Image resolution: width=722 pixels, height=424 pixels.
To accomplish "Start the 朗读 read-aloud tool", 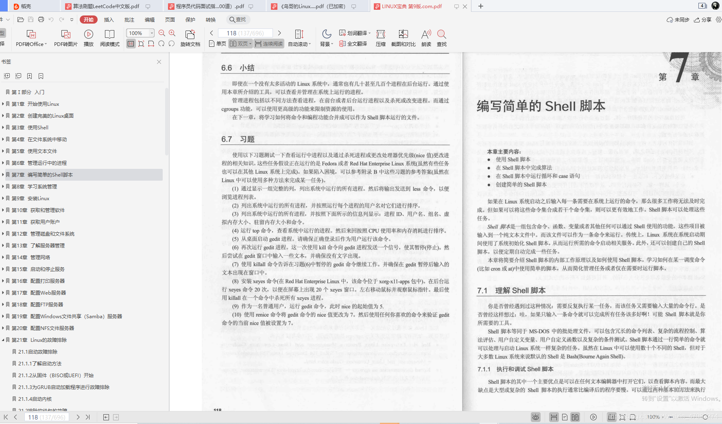I will pyautogui.click(x=426, y=38).
